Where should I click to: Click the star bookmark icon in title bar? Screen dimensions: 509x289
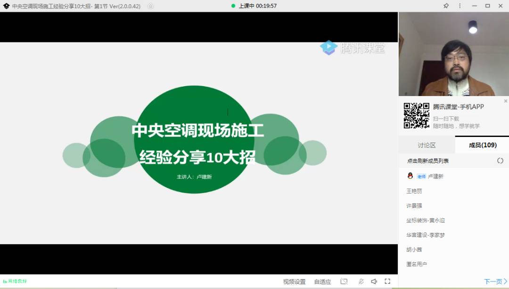[446, 6]
